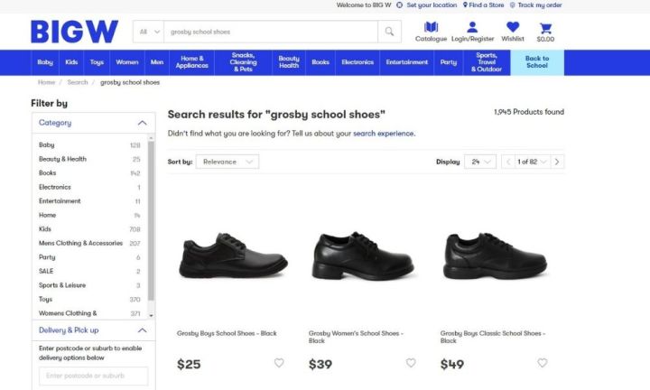Add Grosby Boys School Shoes to wishlist
Image resolution: width=650 pixels, height=390 pixels.
[279, 363]
